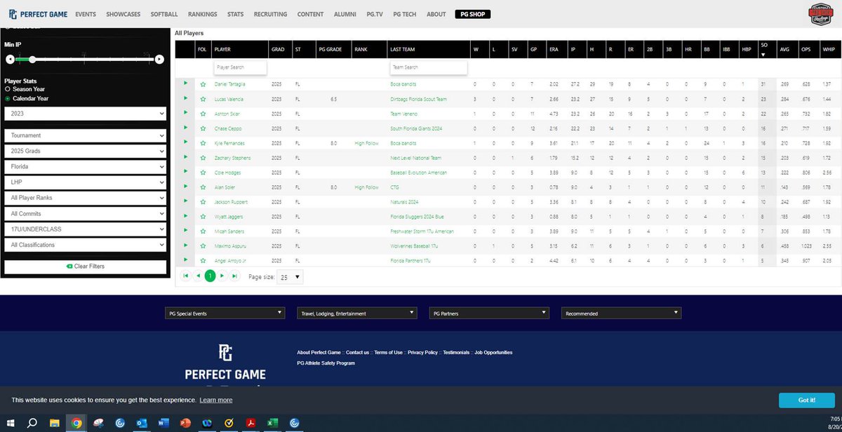Star Maximo Aspuru in the FOL column
This screenshot has width=842, height=432.
(x=203, y=246)
